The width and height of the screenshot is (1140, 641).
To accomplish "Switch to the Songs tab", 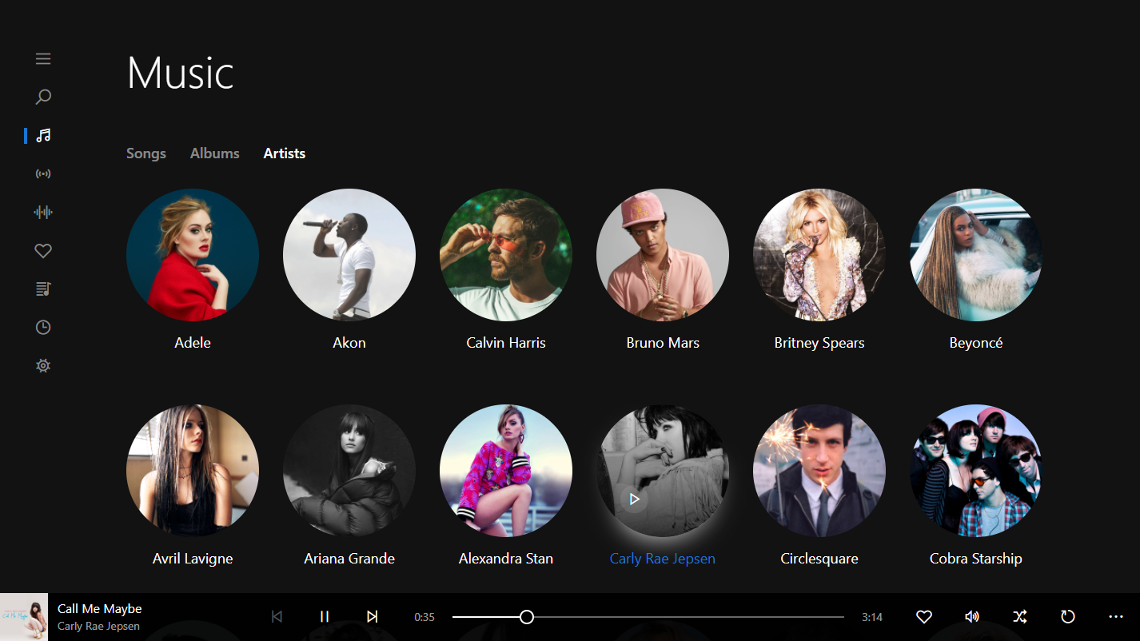I will (x=146, y=153).
